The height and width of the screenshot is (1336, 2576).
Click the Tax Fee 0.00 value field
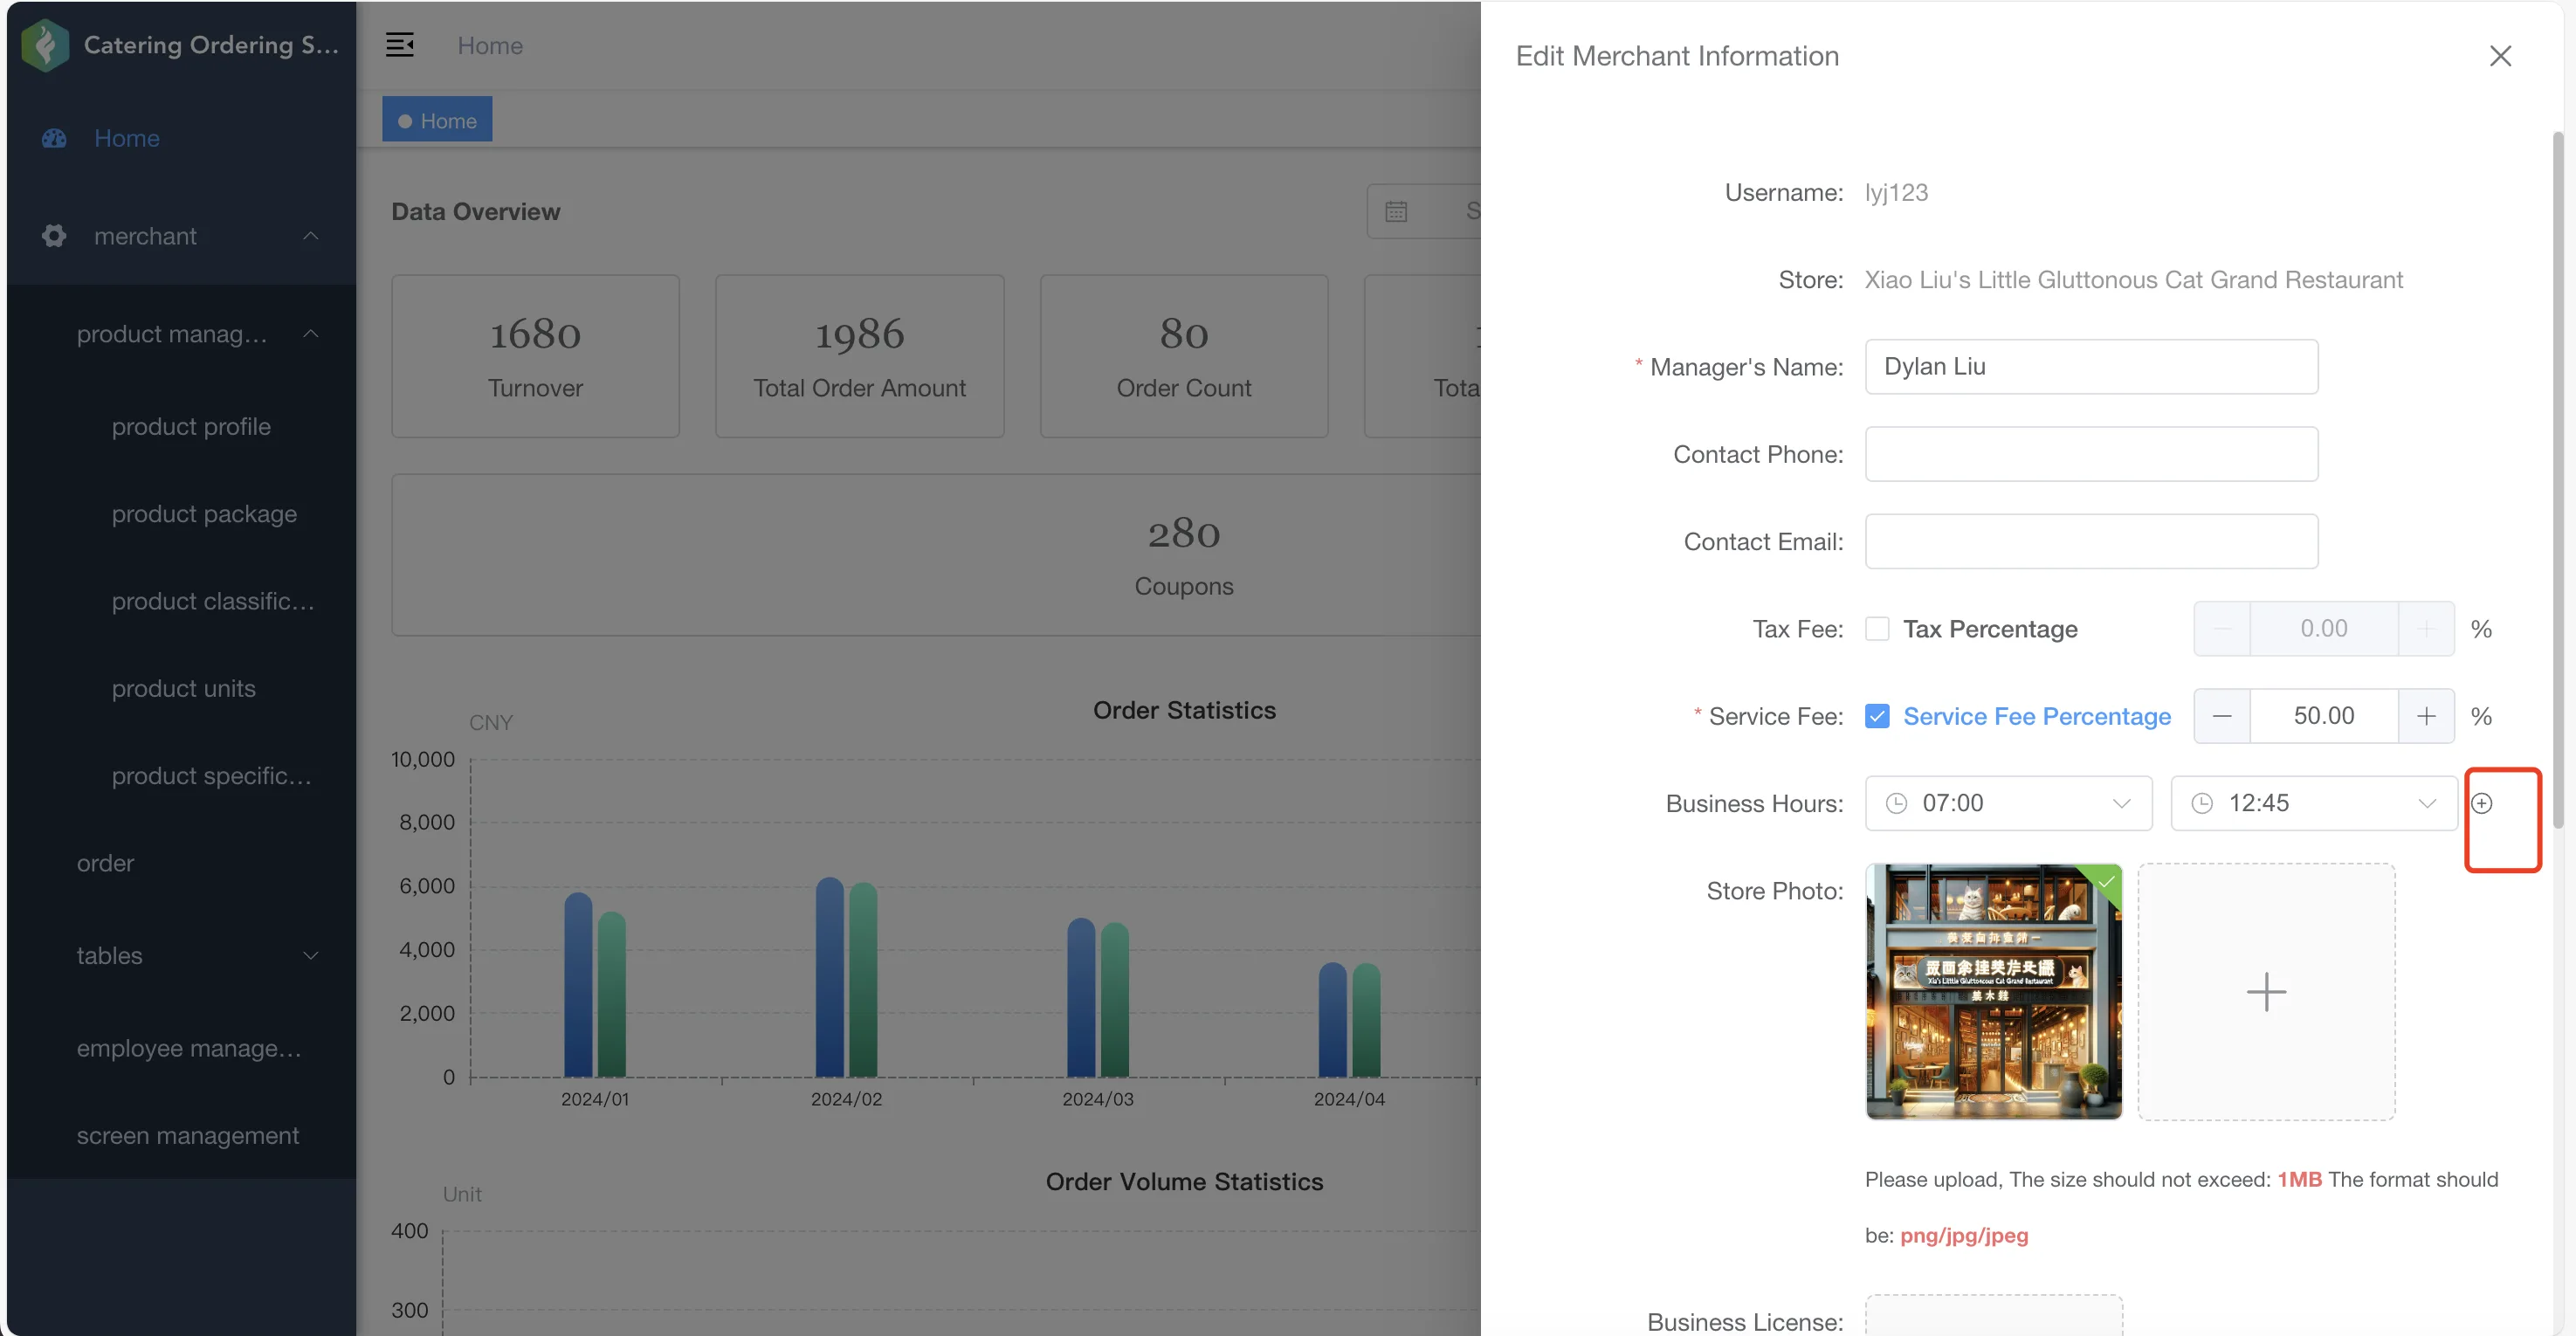coord(2324,629)
